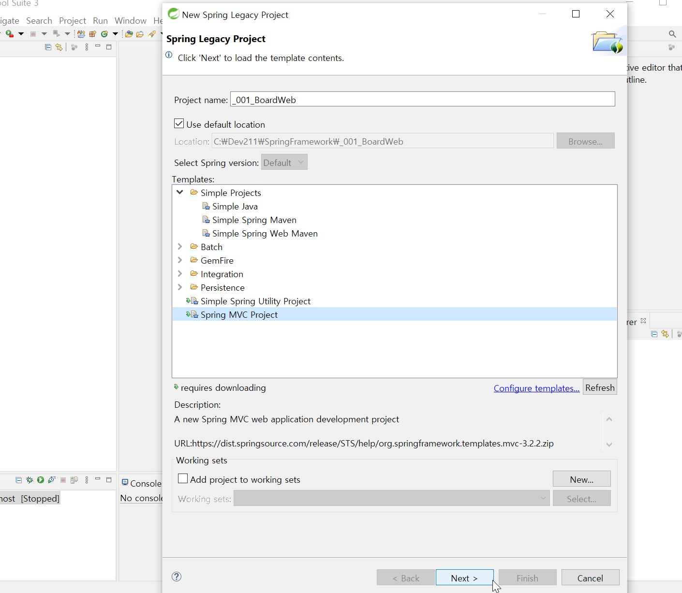Image resolution: width=682 pixels, height=593 pixels.
Task: Select the Simple Spring Maven template
Action: 254,220
